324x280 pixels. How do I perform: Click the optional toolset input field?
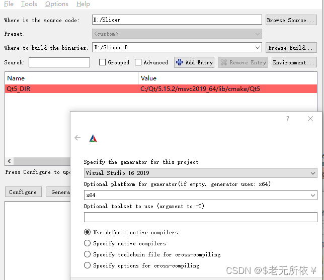[x=200, y=217]
